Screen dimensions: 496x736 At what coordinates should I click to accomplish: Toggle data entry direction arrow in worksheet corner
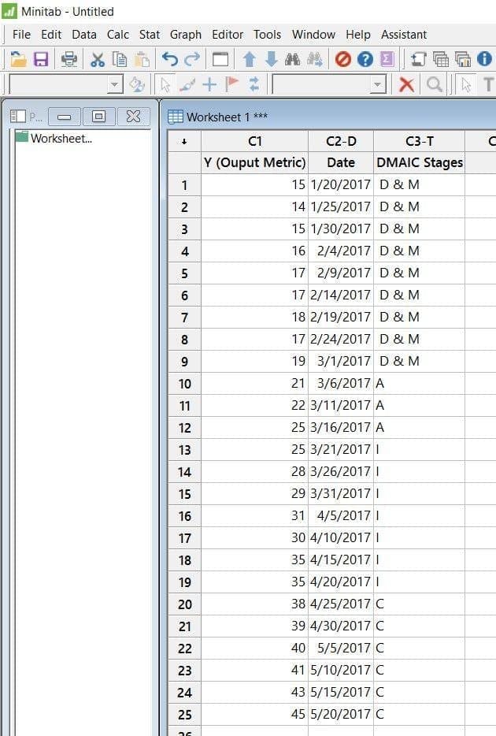184,141
